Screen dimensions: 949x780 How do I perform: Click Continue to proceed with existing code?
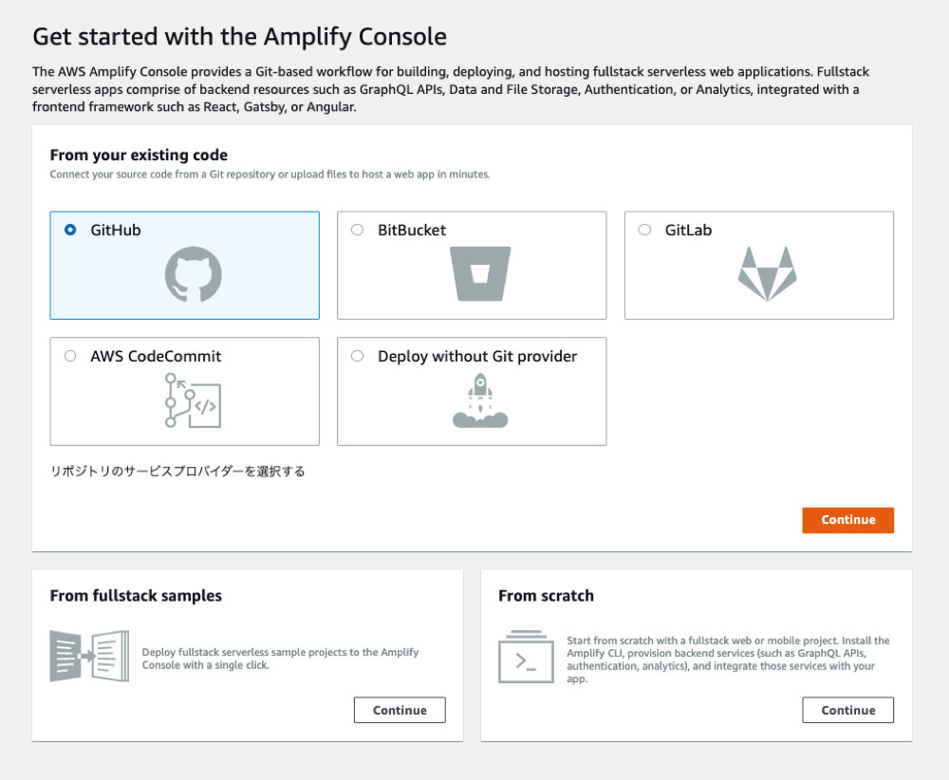[x=847, y=520]
